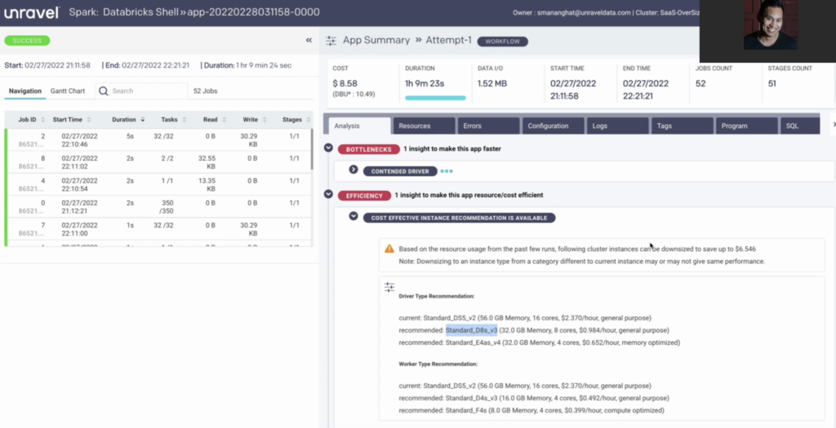Click highlighted Standard_D8s_v3 text
Viewport: 836px width, 428px height.
click(471, 330)
